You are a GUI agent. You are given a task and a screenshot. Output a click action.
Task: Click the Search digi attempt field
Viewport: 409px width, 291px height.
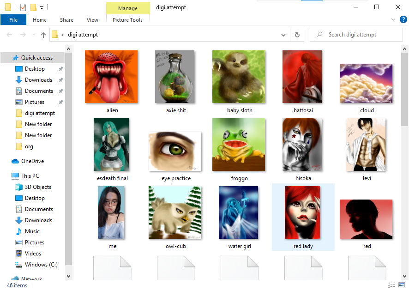point(356,35)
